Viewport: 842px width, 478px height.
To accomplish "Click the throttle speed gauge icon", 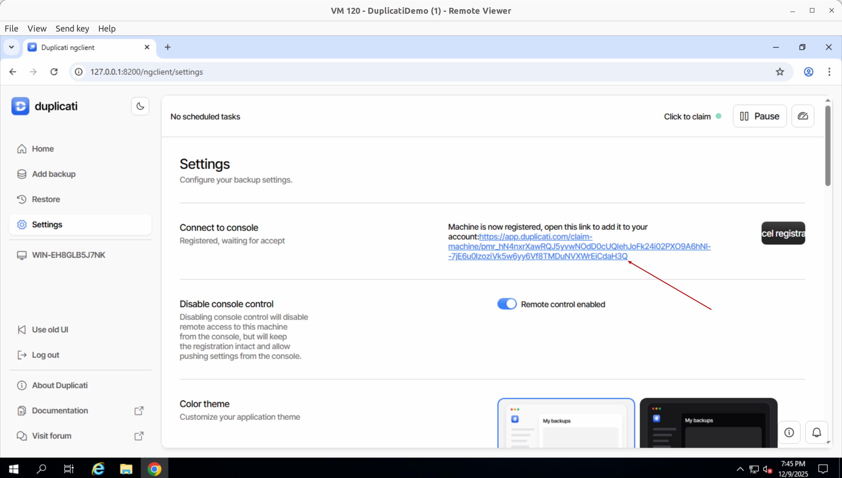I will pyautogui.click(x=803, y=116).
